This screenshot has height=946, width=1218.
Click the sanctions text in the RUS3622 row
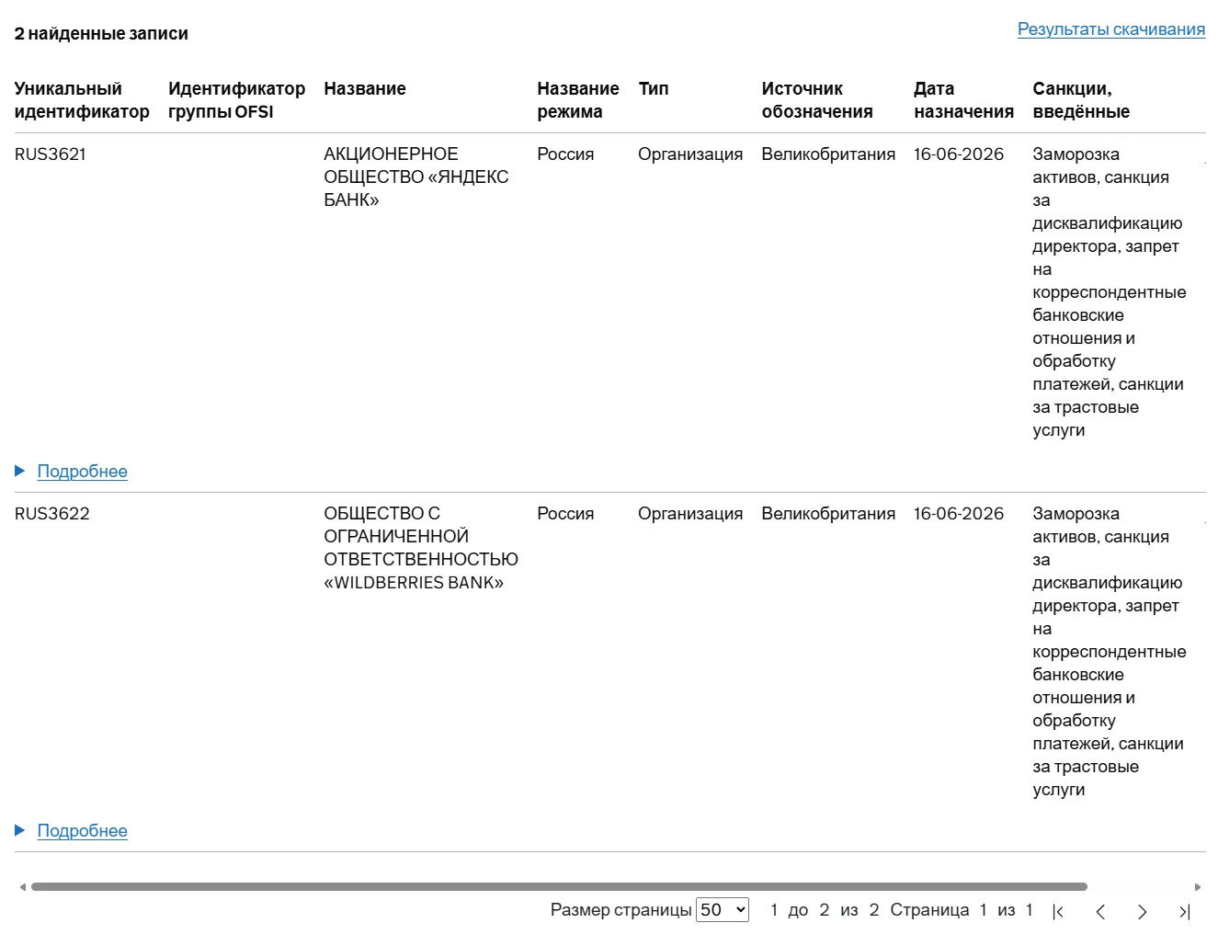[1109, 652]
